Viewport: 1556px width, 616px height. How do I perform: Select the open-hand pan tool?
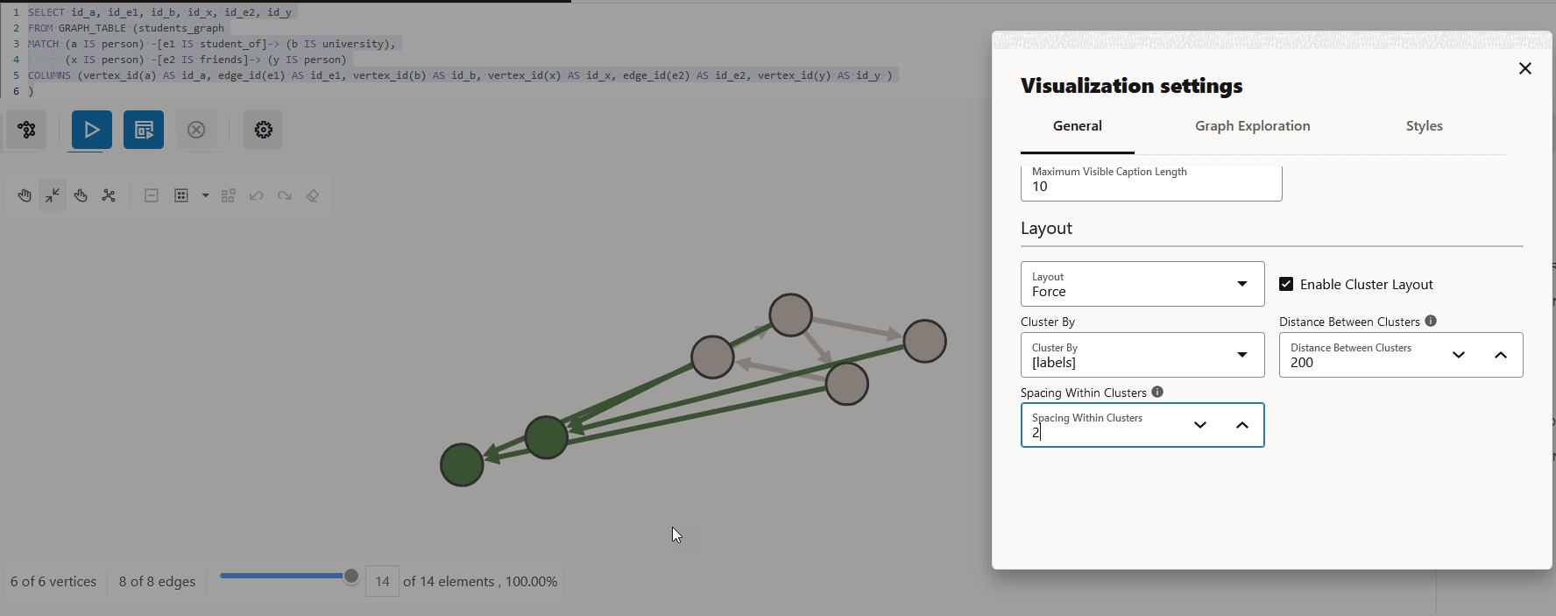pyautogui.click(x=25, y=195)
